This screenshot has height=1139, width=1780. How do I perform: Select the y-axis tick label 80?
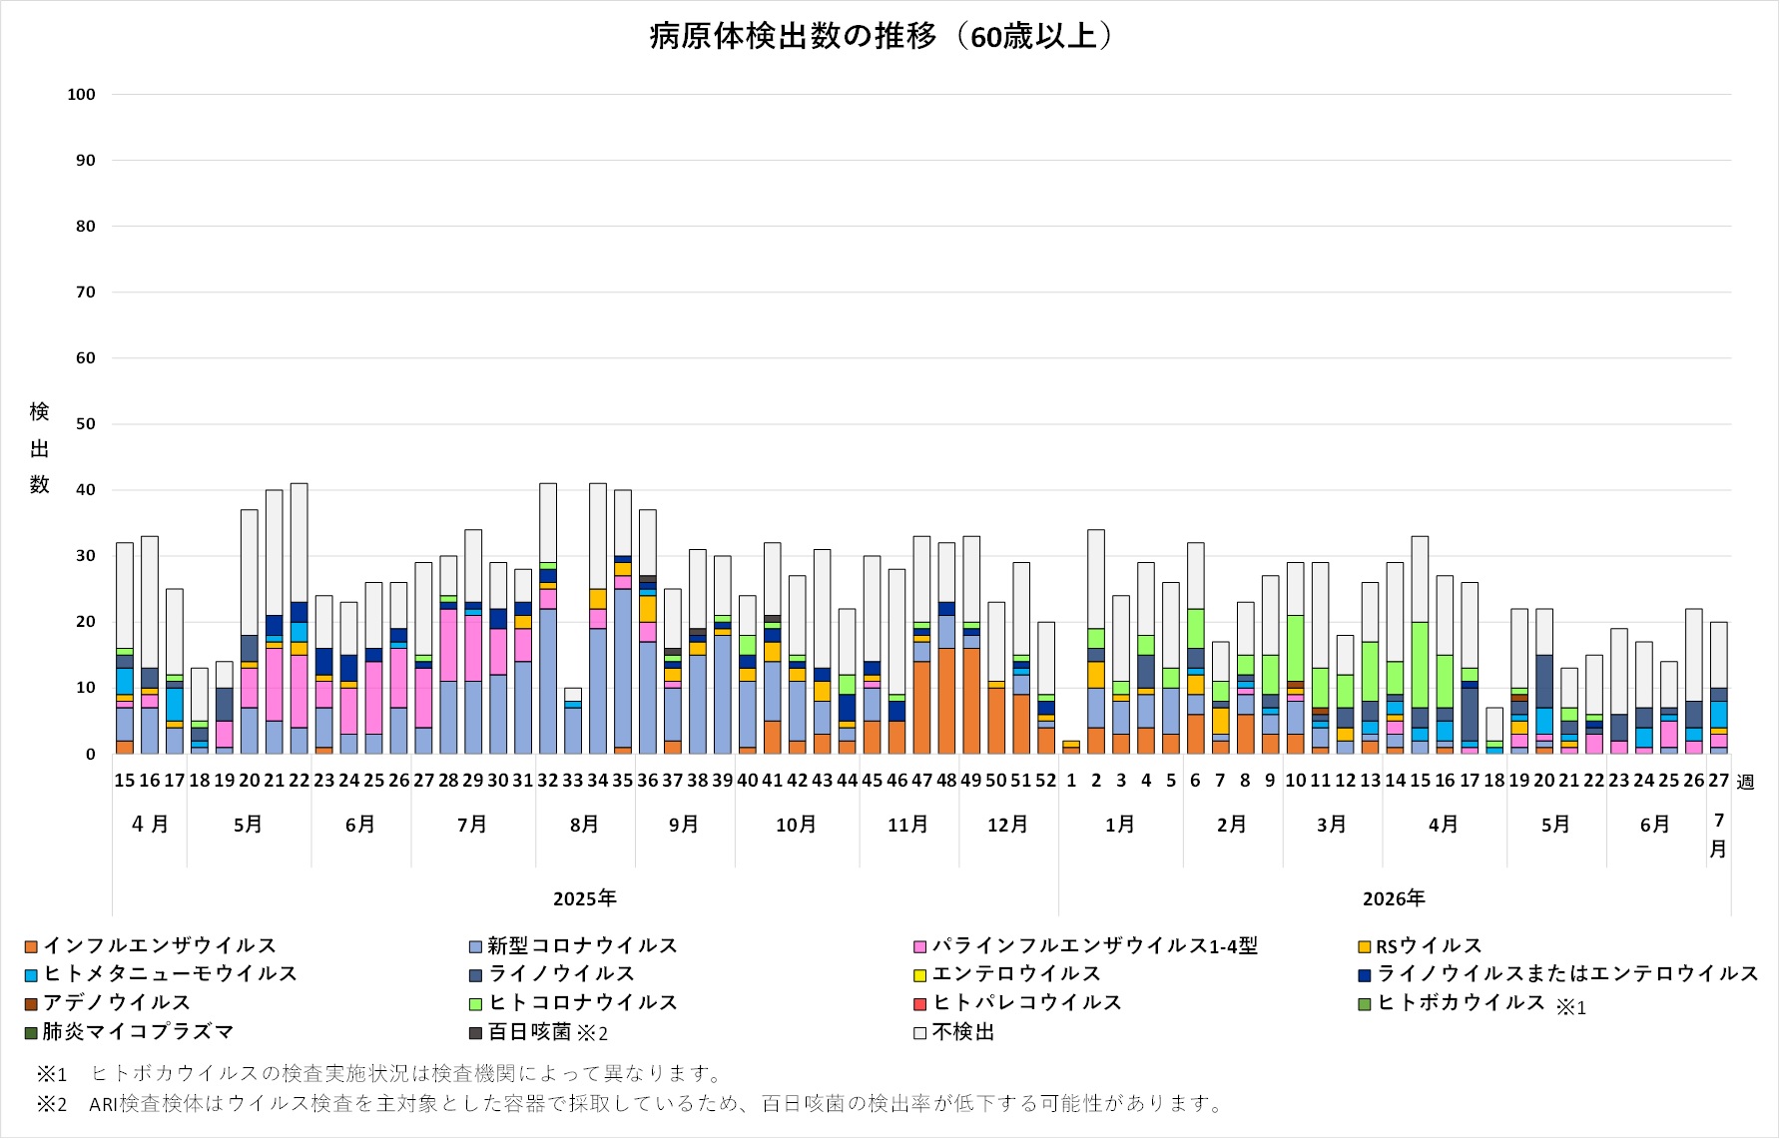86,227
